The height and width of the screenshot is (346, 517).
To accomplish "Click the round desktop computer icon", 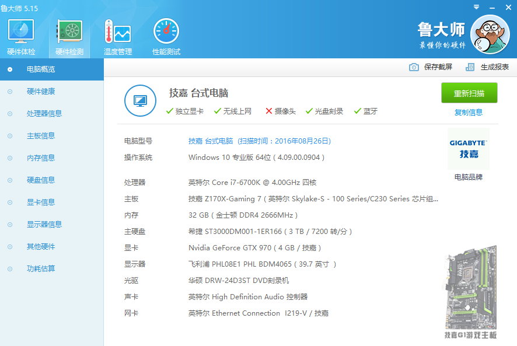I will [140, 100].
